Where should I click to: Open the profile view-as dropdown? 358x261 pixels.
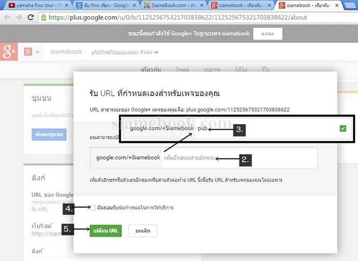125,52
